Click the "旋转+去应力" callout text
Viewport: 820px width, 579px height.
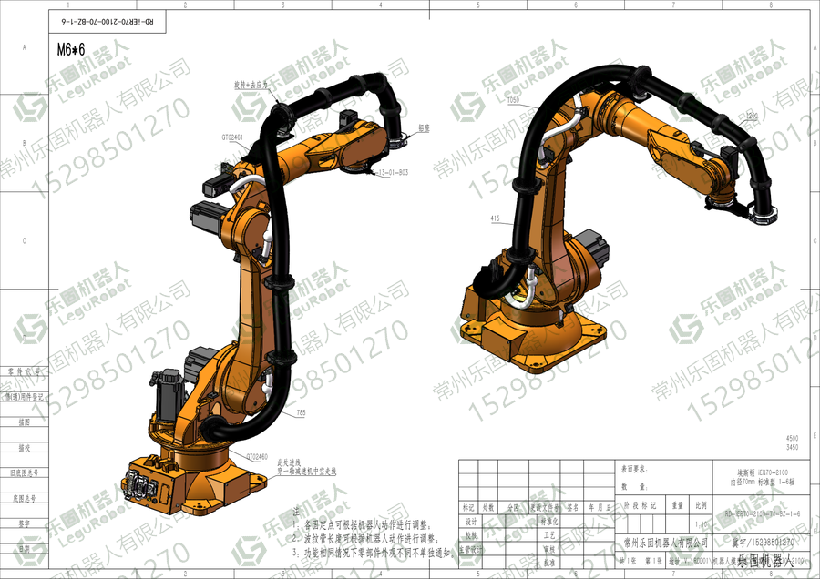[x=251, y=85]
